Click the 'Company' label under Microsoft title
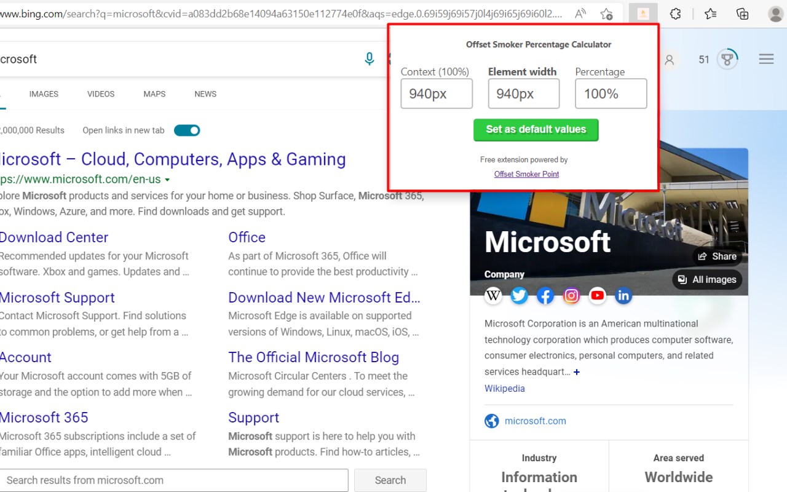The height and width of the screenshot is (492, 787). point(504,274)
